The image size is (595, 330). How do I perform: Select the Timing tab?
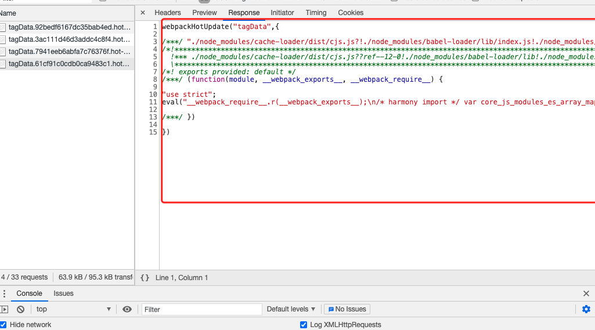[x=316, y=13]
